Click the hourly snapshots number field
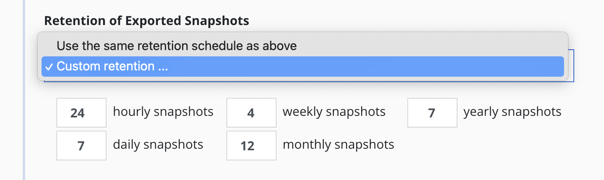604x180 pixels. click(81, 113)
